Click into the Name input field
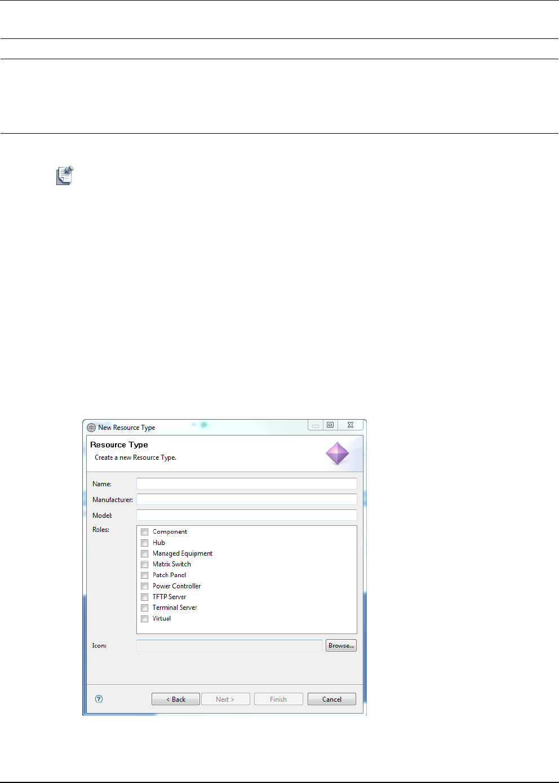This screenshot has height=783, width=559. (x=247, y=483)
